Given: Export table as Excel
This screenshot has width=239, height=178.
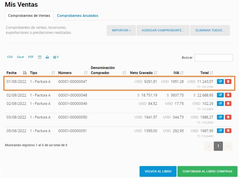Looking at the screenshot, I should [x=21, y=57].
